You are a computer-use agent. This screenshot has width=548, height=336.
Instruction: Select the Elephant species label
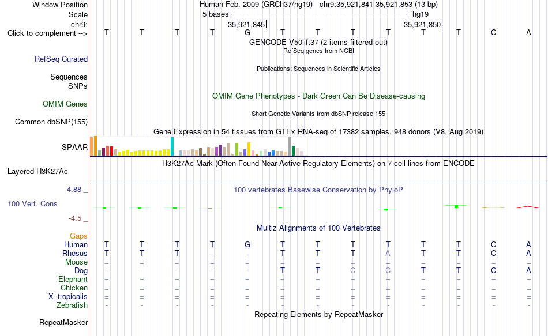point(73,280)
